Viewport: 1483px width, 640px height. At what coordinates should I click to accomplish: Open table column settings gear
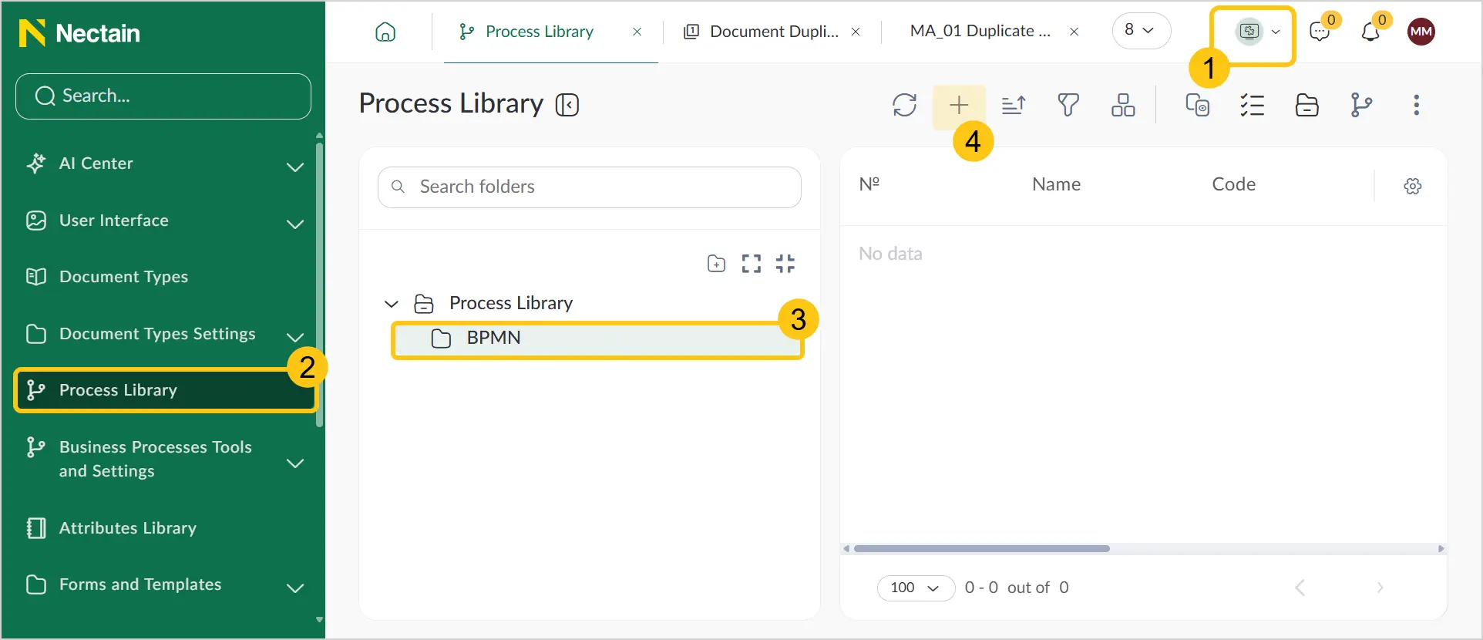pos(1413,186)
